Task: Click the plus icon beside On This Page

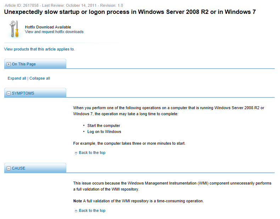Action: (x=9, y=64)
